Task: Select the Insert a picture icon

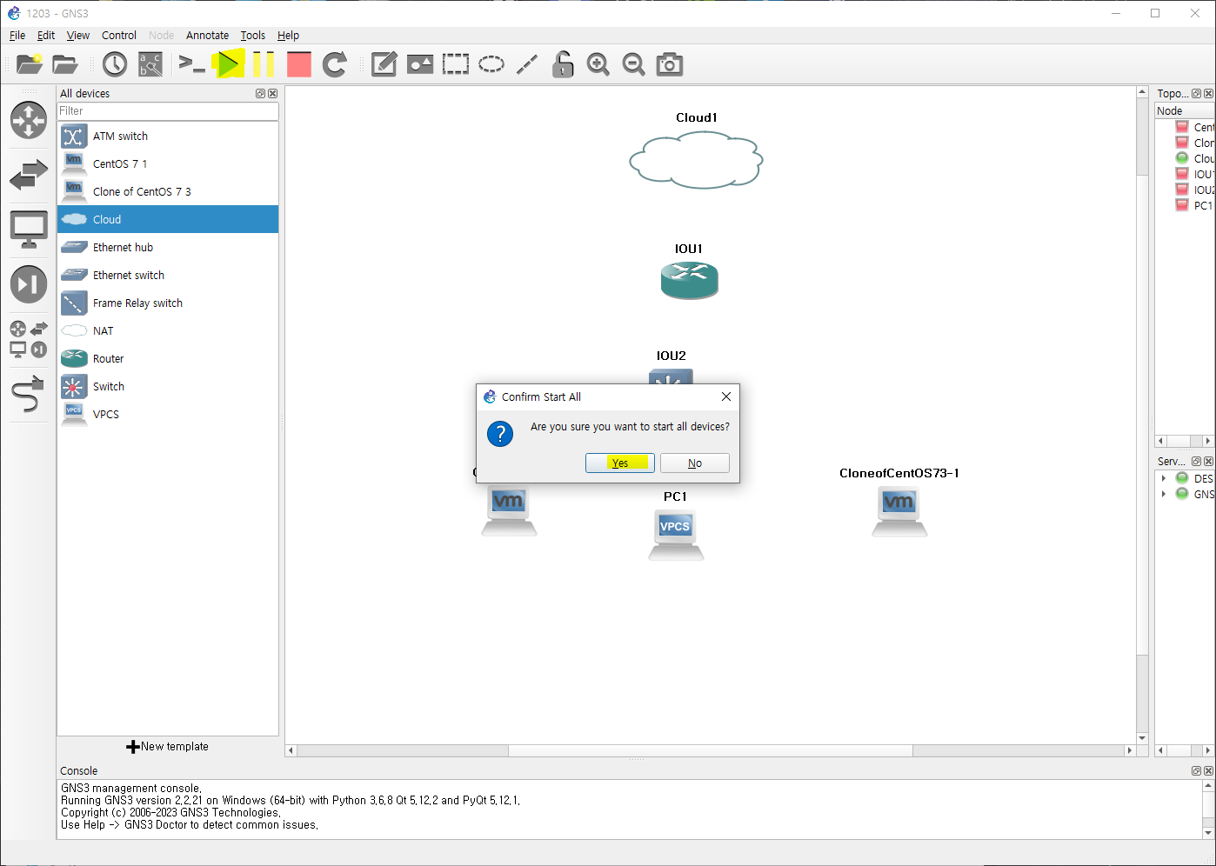Action: (x=420, y=64)
